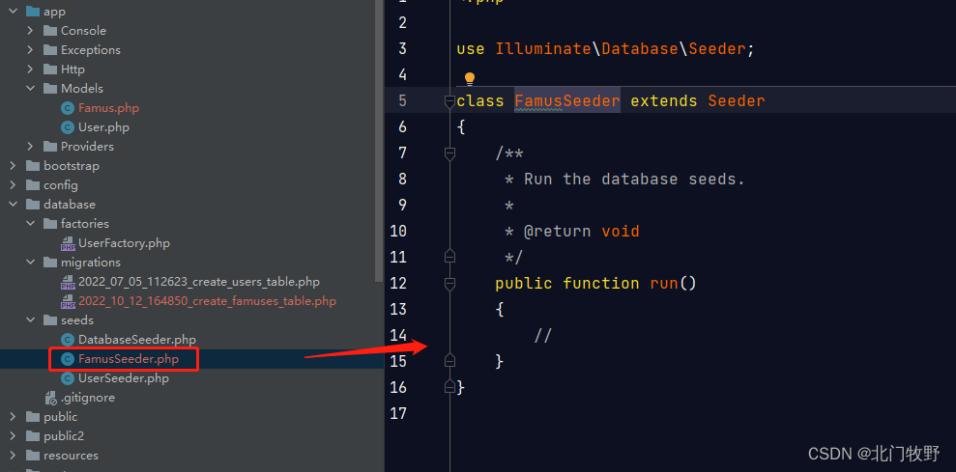The height and width of the screenshot is (472, 956).
Task: Click the Models folder icon
Action: [50, 88]
